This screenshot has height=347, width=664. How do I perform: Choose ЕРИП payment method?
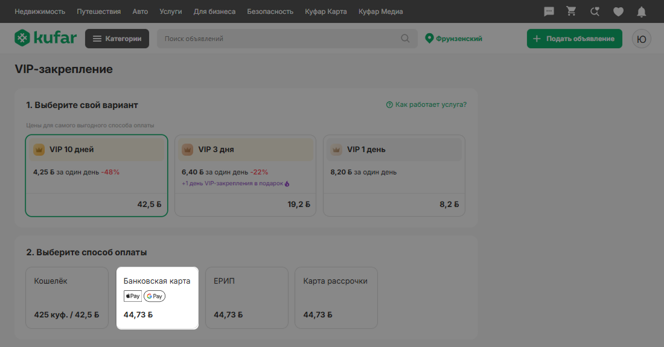click(x=247, y=298)
